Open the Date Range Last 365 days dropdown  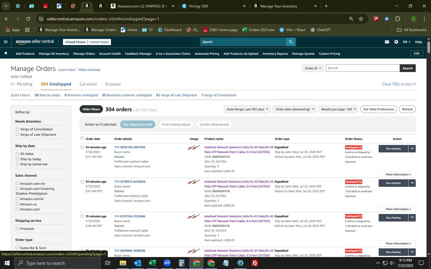click(x=247, y=109)
